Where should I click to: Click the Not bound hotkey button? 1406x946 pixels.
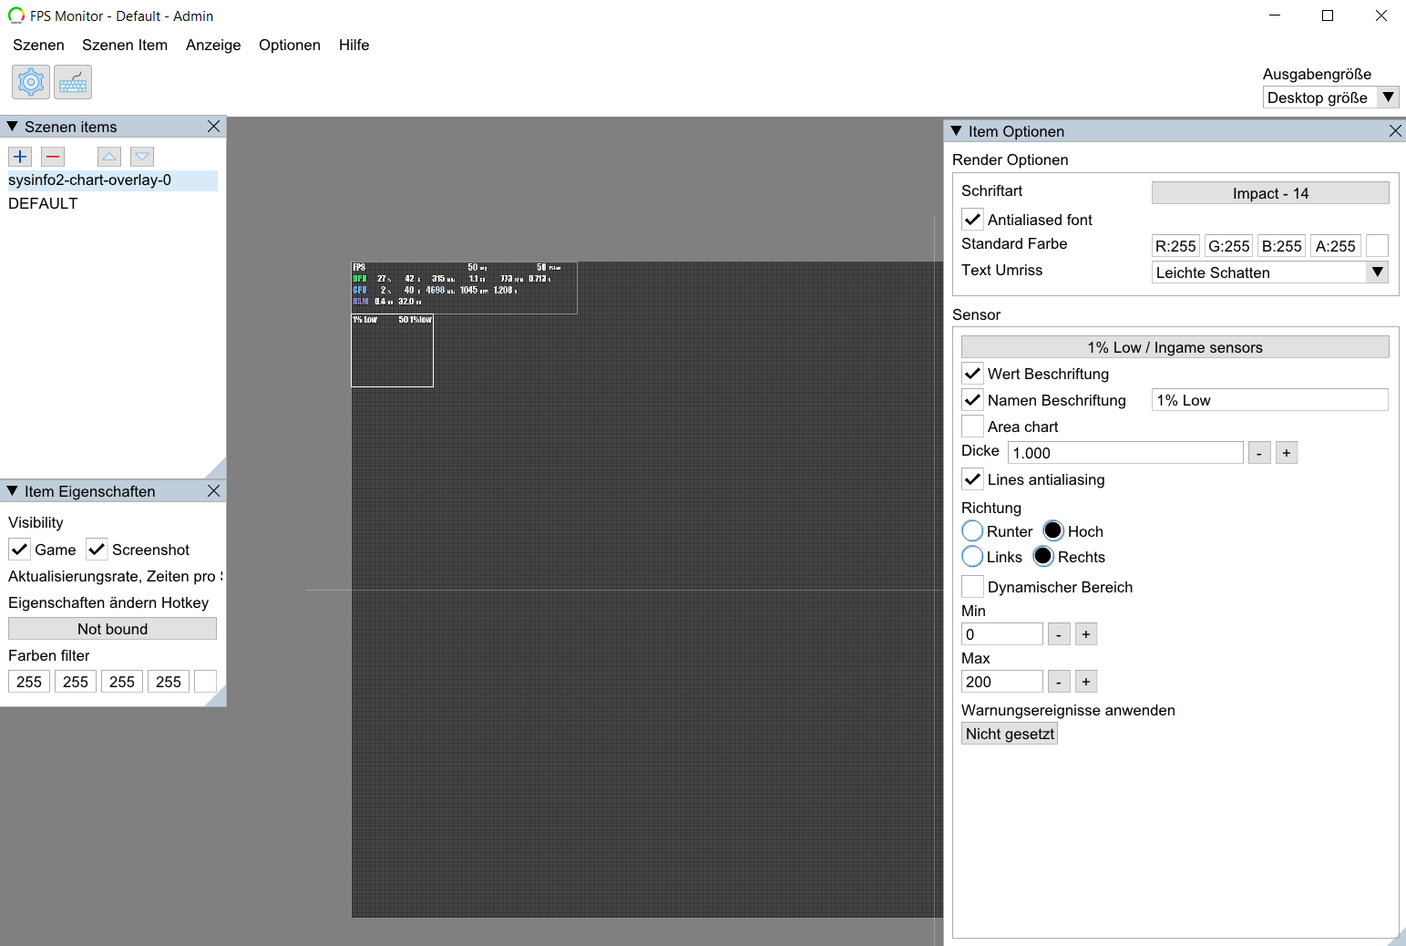(x=112, y=629)
